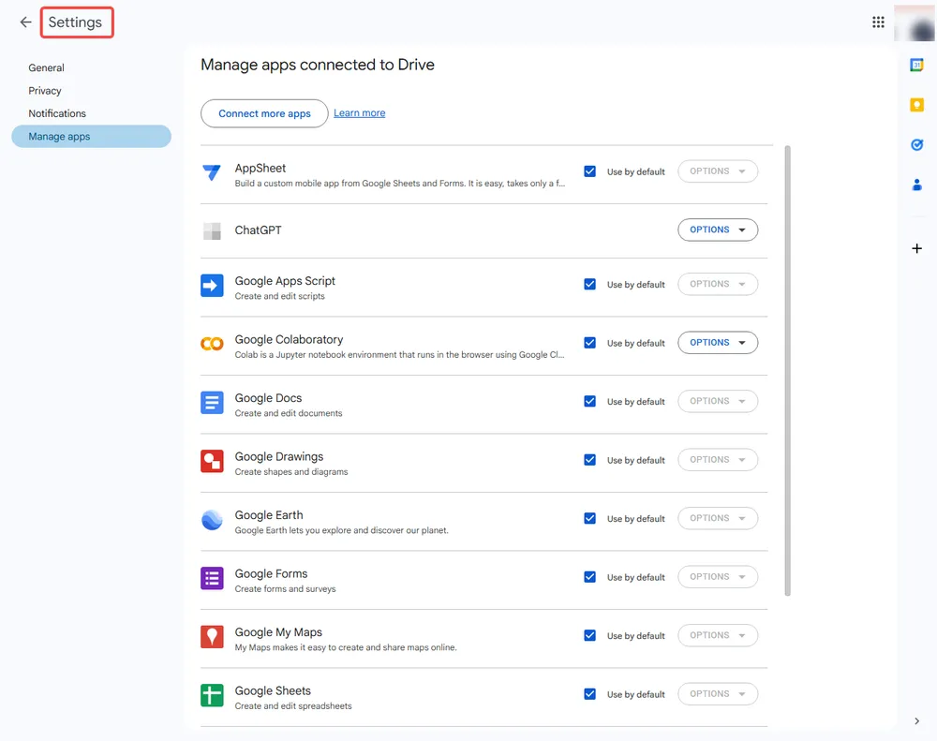The image size is (937, 741).
Task: Click the ChatGPT app icon
Action: point(212,230)
